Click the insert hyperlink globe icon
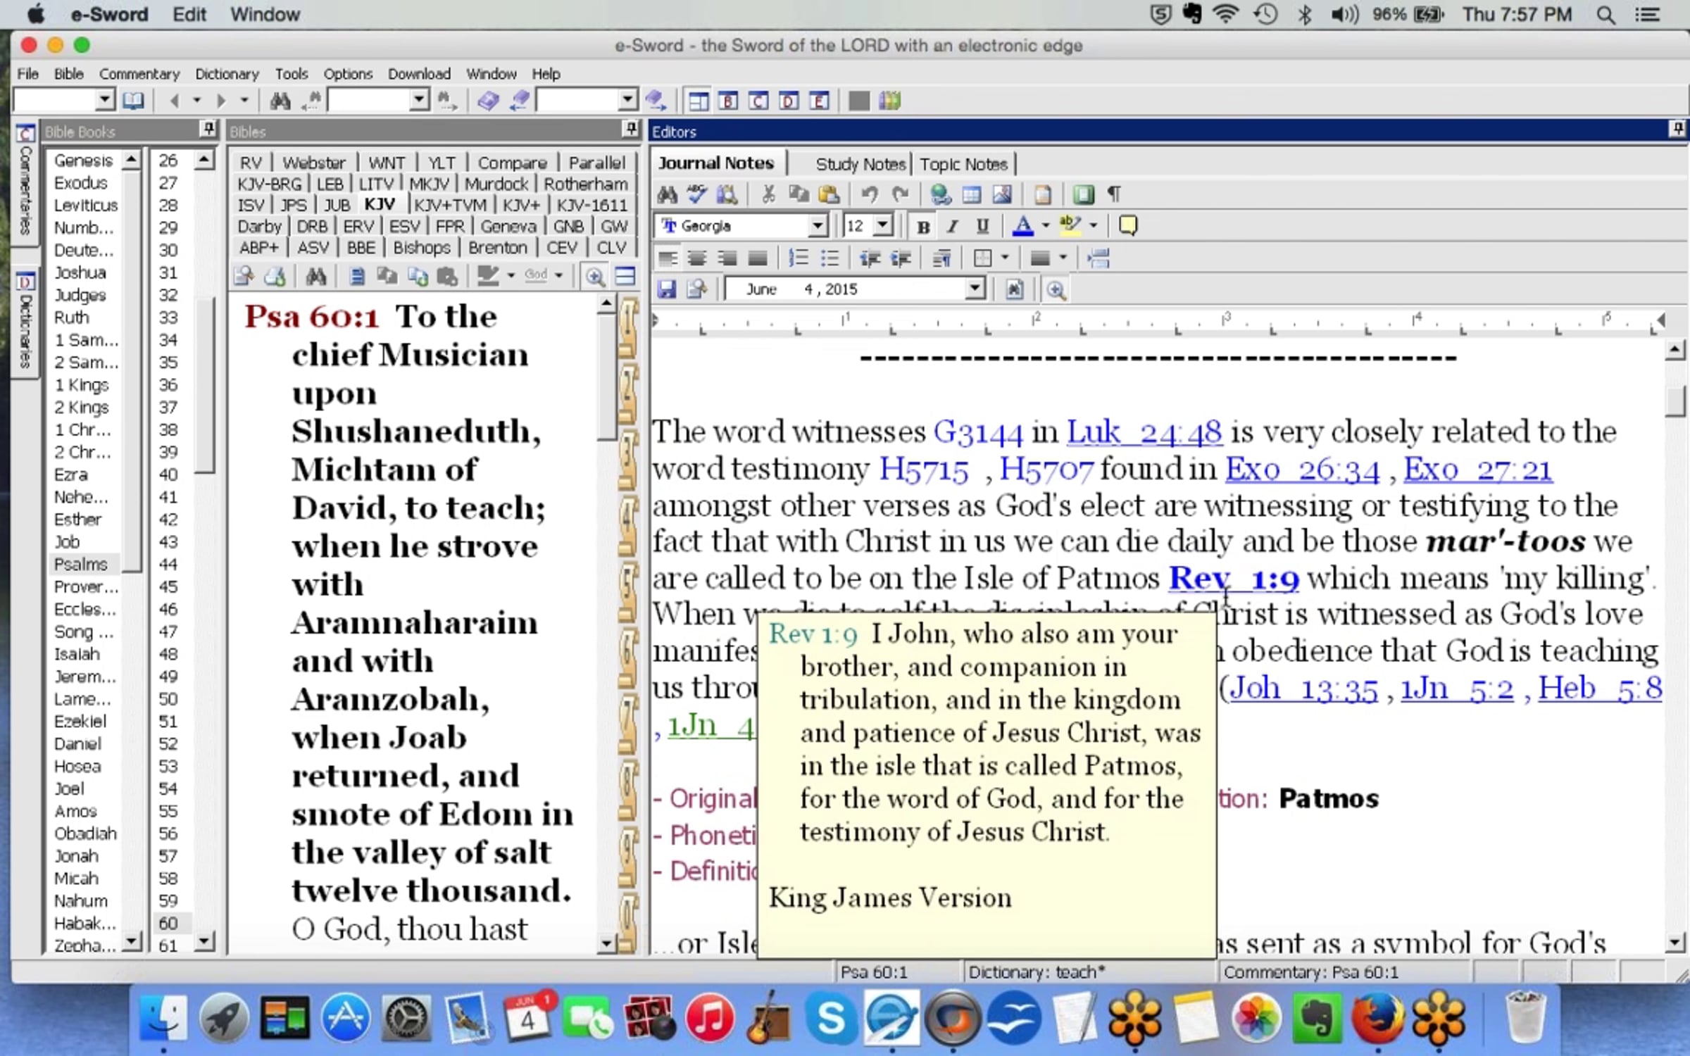Viewport: 1690px width, 1056px height. click(x=940, y=194)
